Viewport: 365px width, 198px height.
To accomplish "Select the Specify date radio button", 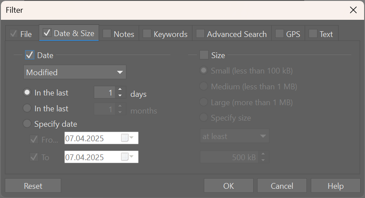I will (27, 124).
